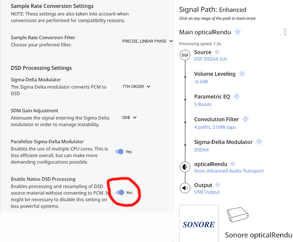Screen dimensions: 293x242
Task: Toggle Parallelize Sigma-Delta Modulator switch
Action: (119, 151)
